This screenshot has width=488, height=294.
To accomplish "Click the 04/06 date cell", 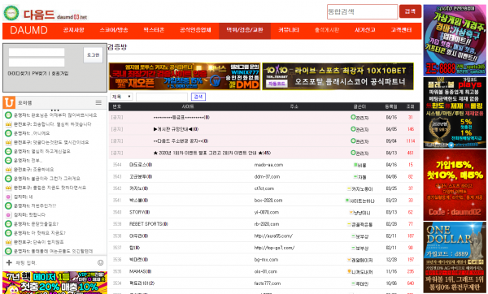I will 391,176.
